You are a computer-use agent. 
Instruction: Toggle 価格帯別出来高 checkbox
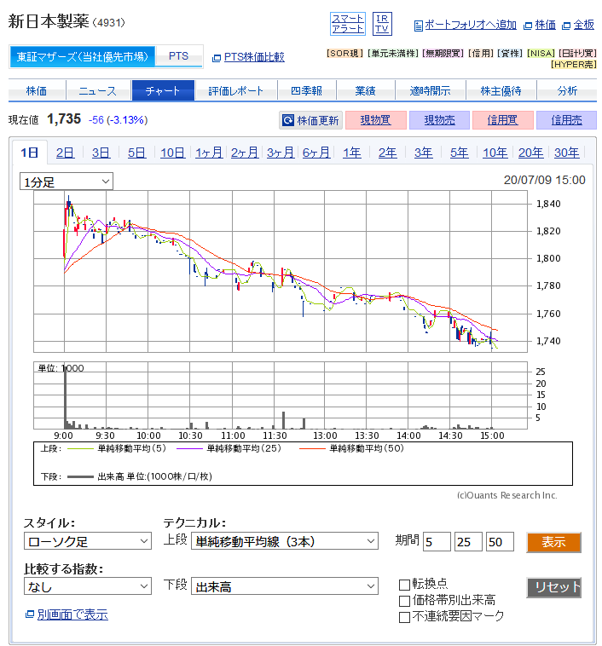pos(405,600)
